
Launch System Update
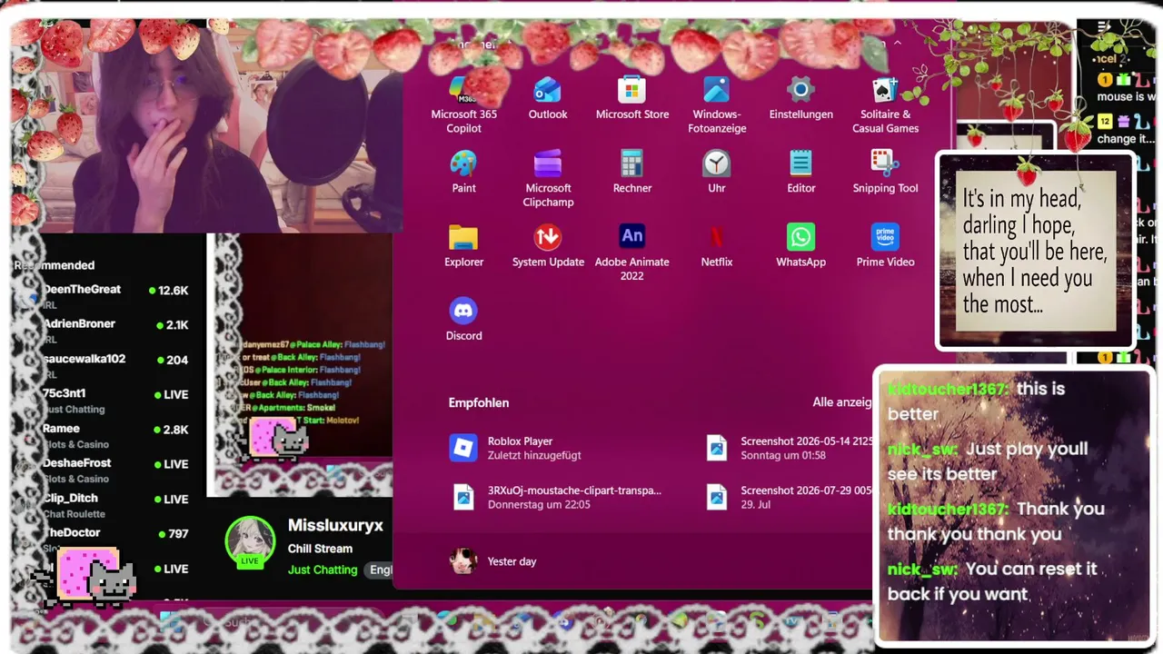548,245
